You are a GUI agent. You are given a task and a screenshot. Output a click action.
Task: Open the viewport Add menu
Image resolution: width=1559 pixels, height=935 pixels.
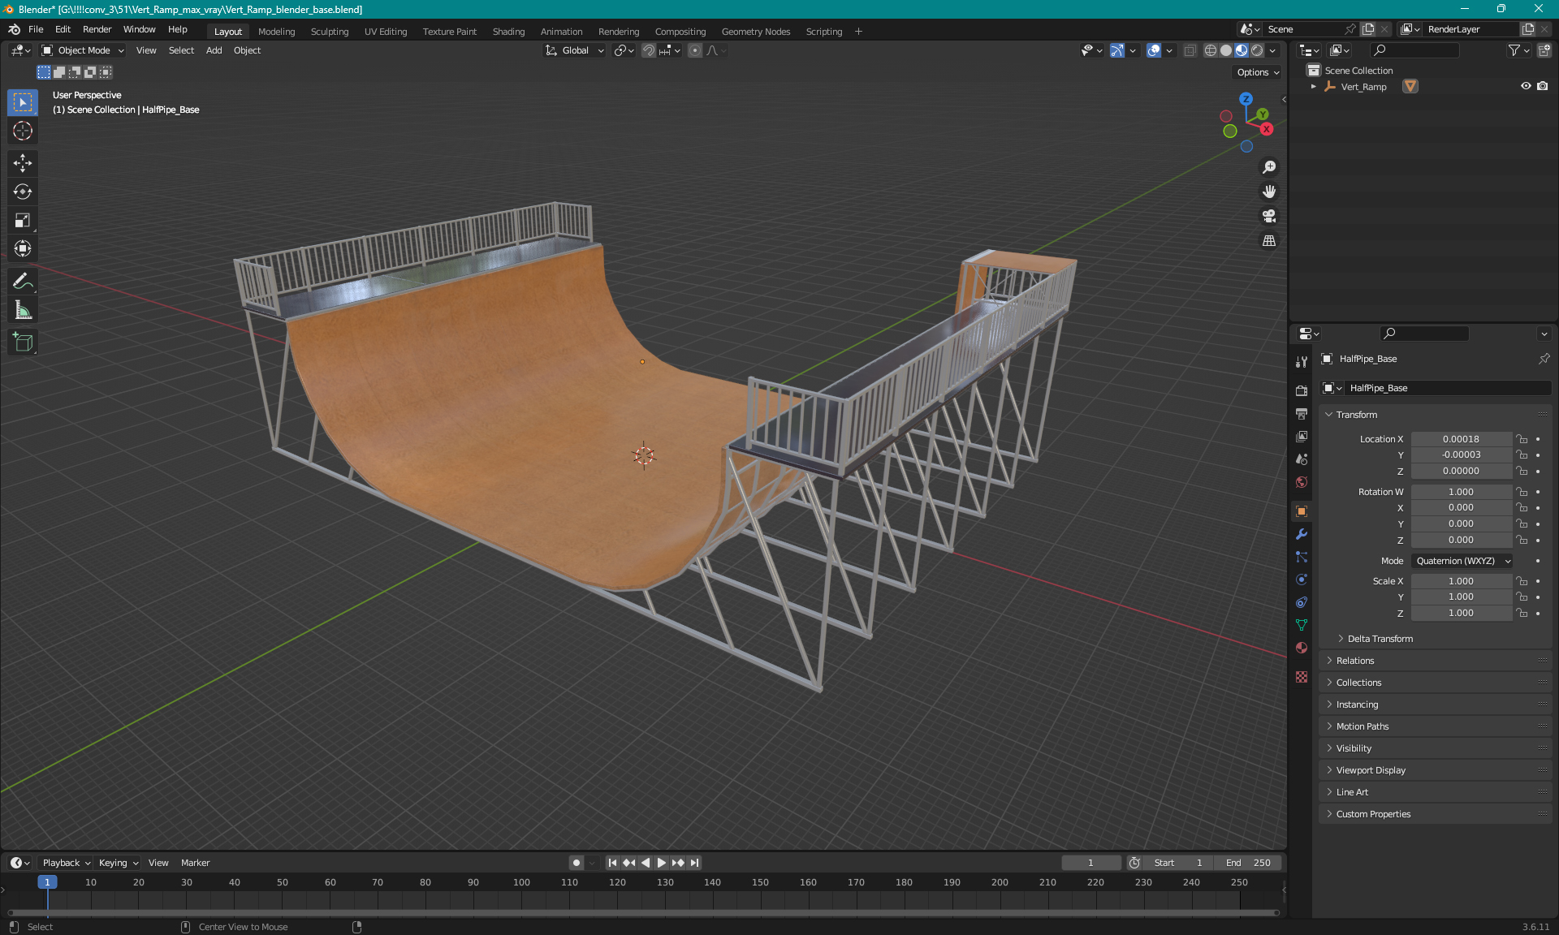pos(214,50)
